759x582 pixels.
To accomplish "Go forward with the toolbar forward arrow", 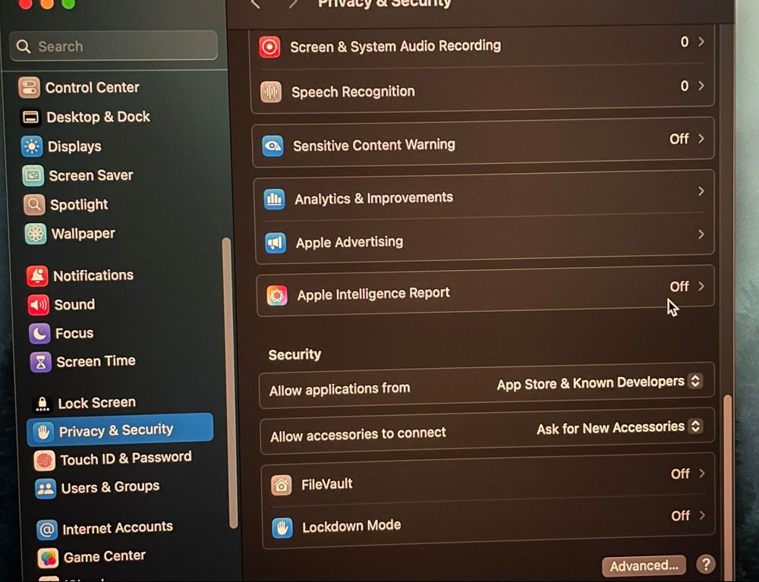I will (x=292, y=4).
